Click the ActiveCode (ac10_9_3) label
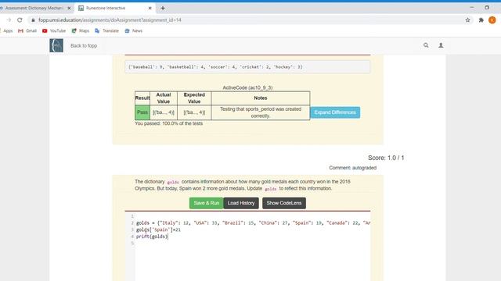The height and width of the screenshot is (281, 501). pyautogui.click(x=247, y=87)
